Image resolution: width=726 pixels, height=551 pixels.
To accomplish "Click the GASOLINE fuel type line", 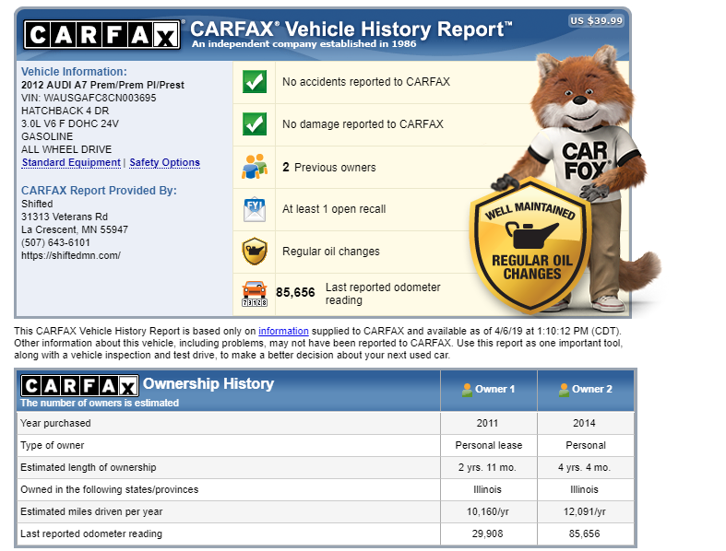I will (x=47, y=136).
